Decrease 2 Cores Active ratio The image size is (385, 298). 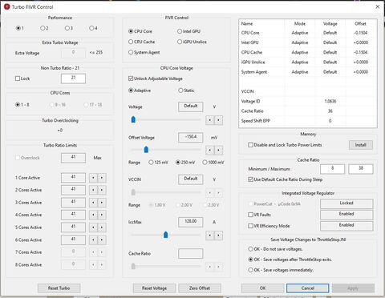pyautogui.click(x=93, y=190)
